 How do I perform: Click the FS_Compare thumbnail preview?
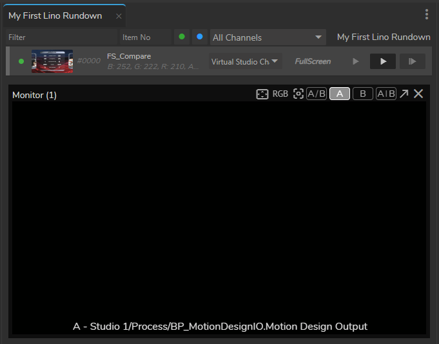point(52,61)
